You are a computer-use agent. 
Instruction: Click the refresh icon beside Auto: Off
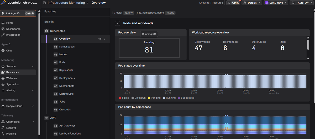pos(293,3)
